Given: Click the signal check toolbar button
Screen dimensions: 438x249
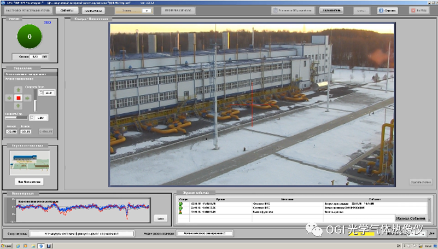Looking at the screenshot, I should (178, 10).
